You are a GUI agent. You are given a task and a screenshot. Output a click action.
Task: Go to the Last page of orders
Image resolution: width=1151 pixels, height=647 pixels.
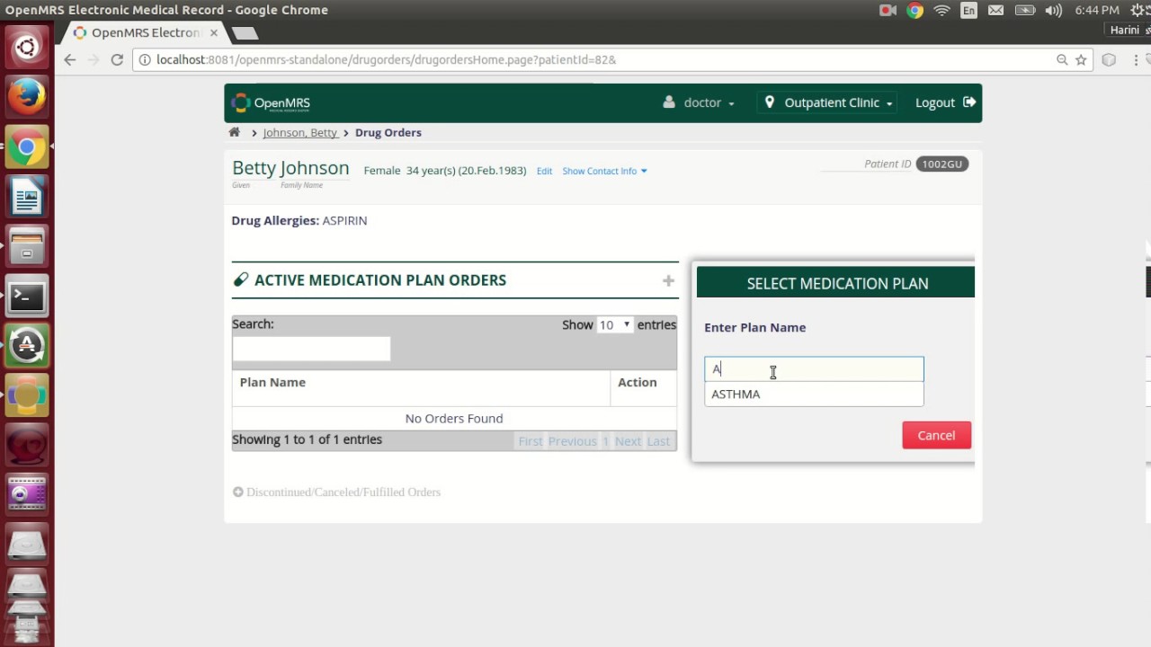pyautogui.click(x=658, y=441)
